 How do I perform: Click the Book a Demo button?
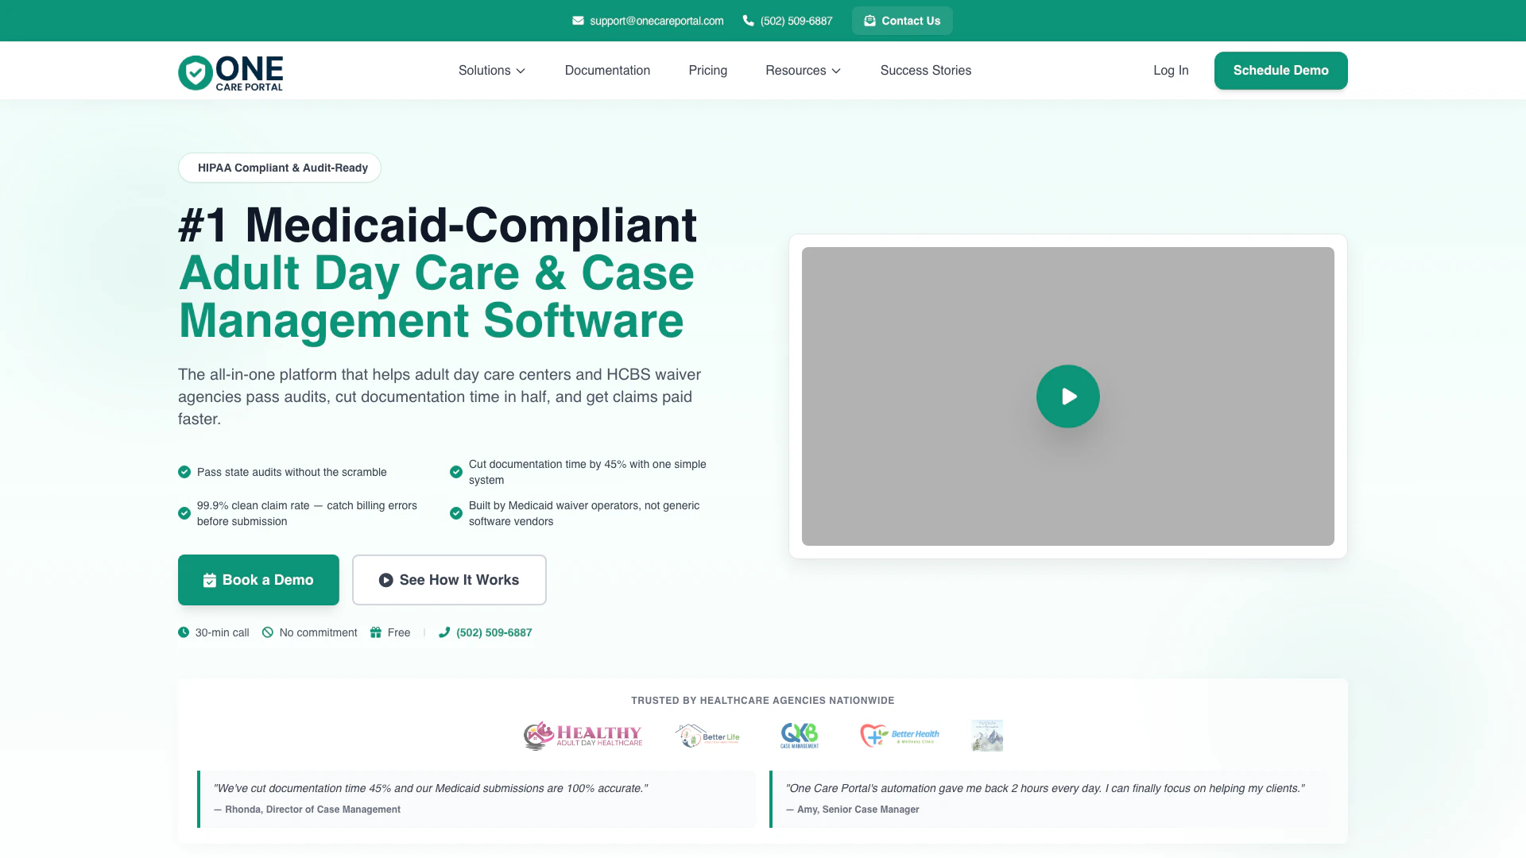pos(258,580)
